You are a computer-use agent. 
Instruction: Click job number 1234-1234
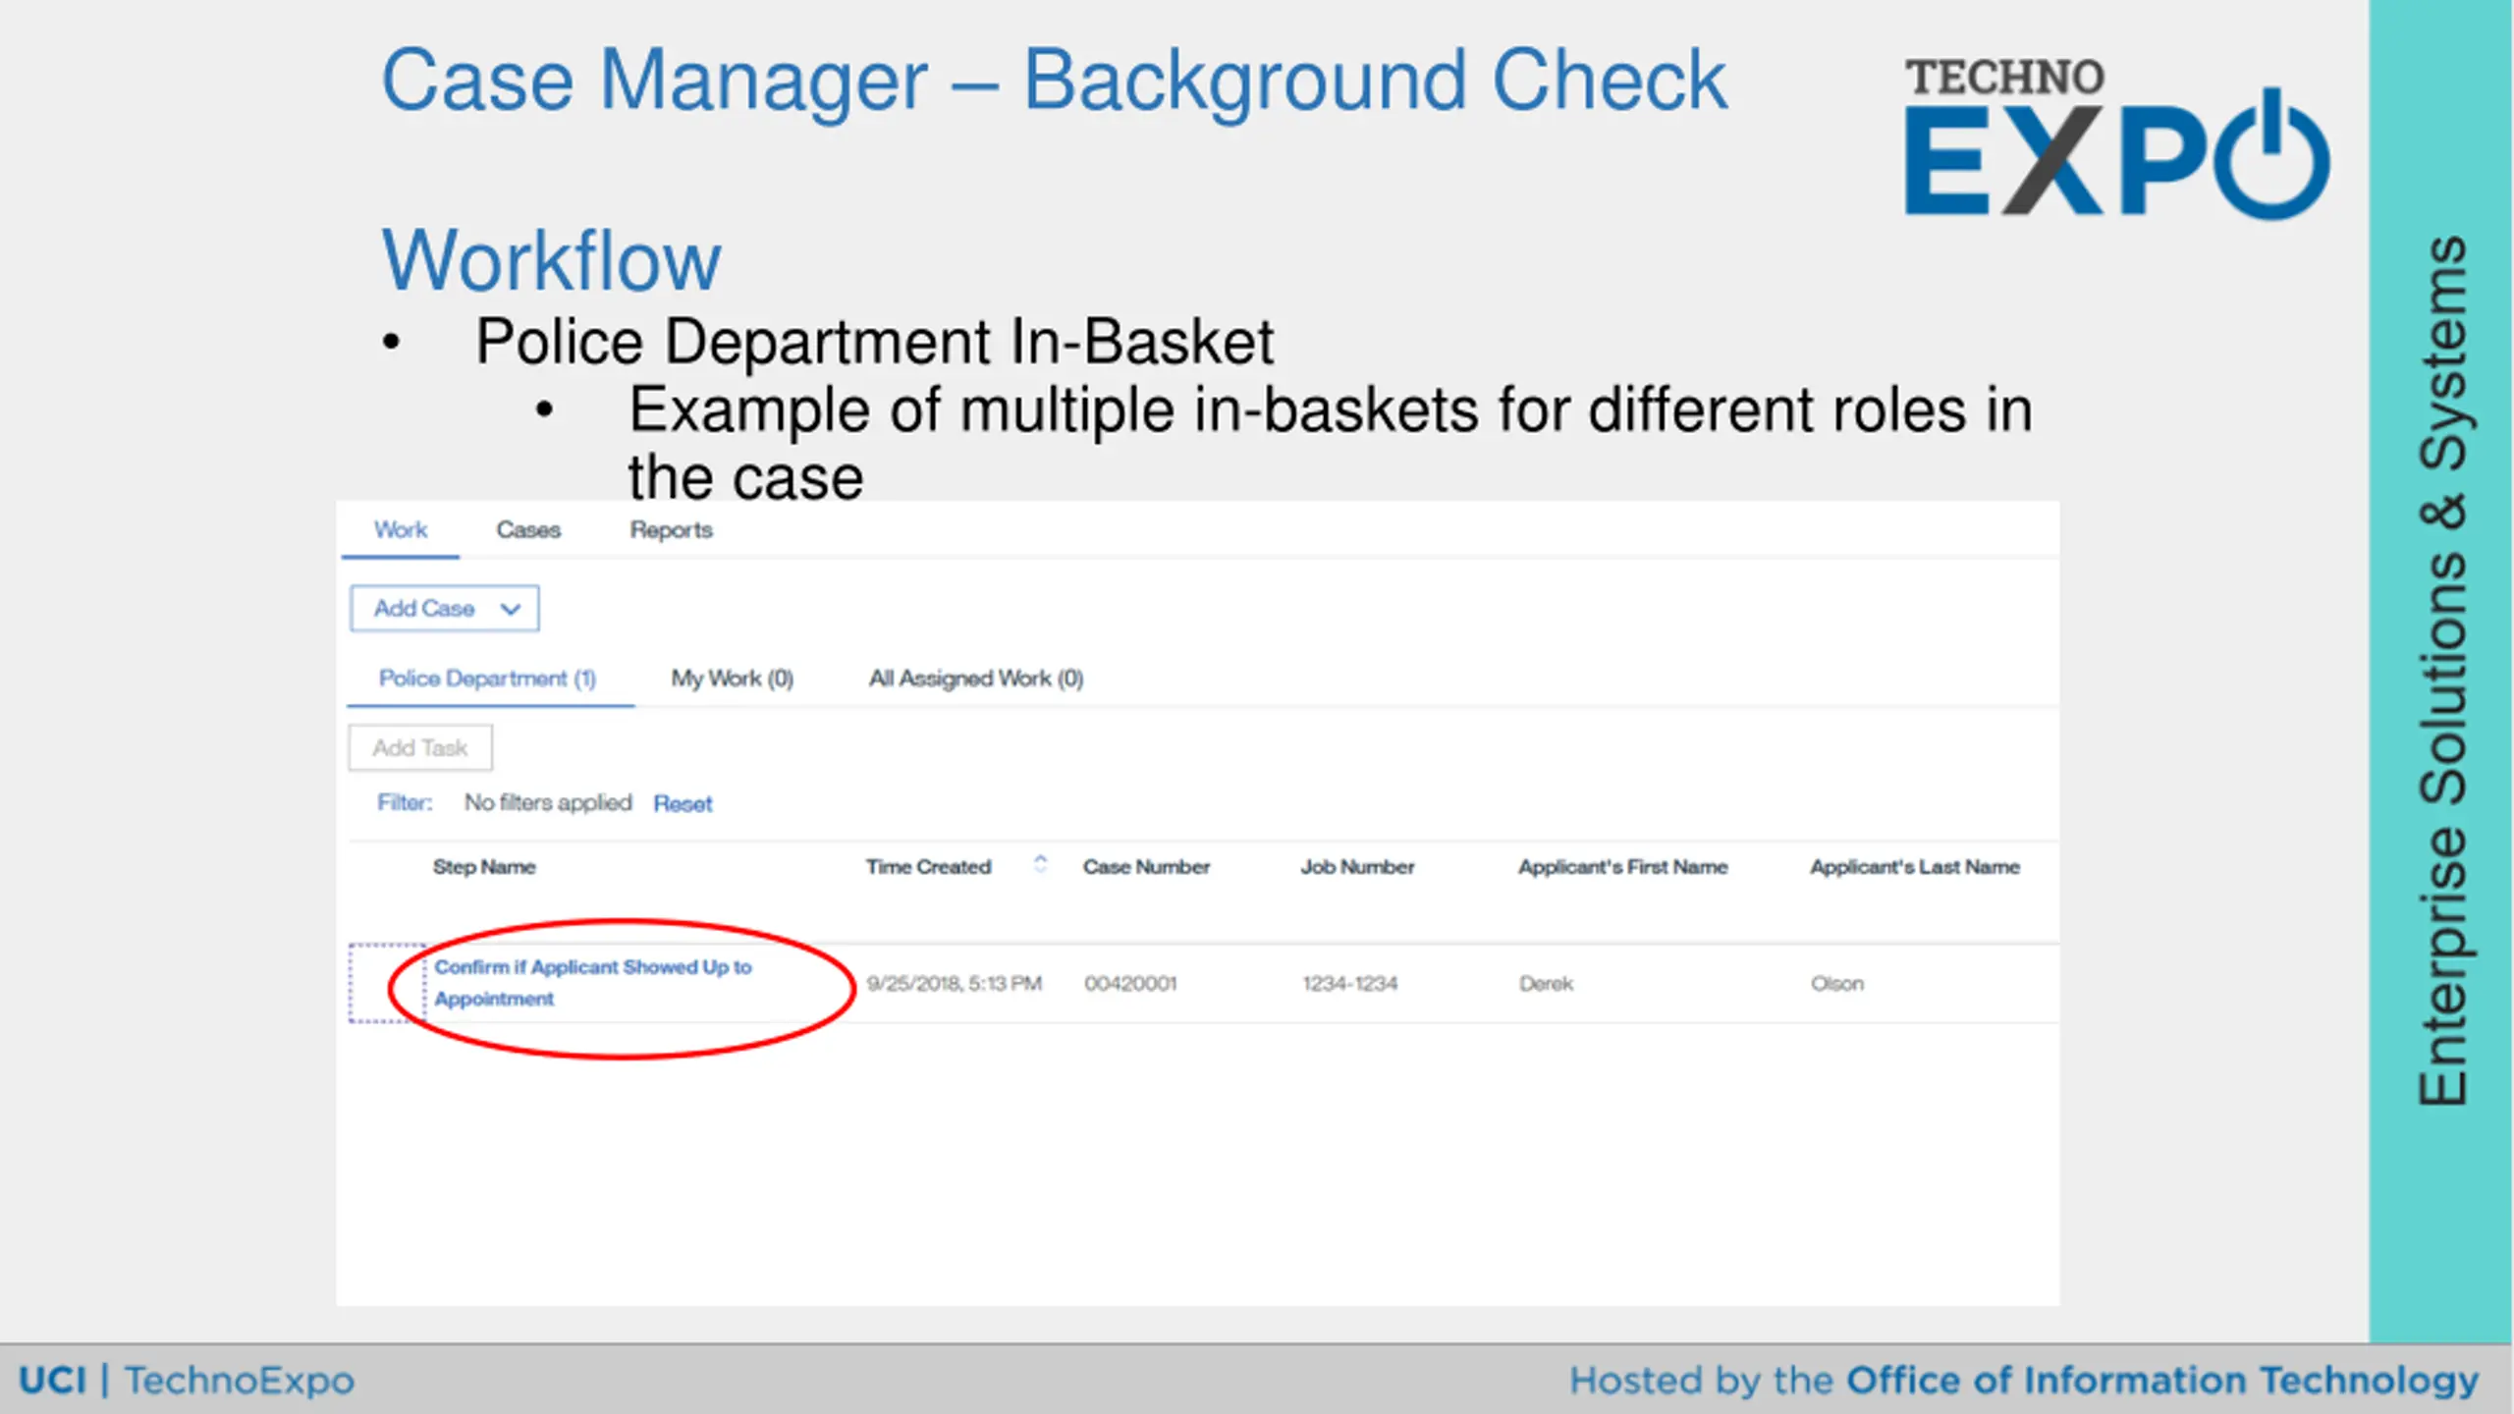[x=1350, y=984]
